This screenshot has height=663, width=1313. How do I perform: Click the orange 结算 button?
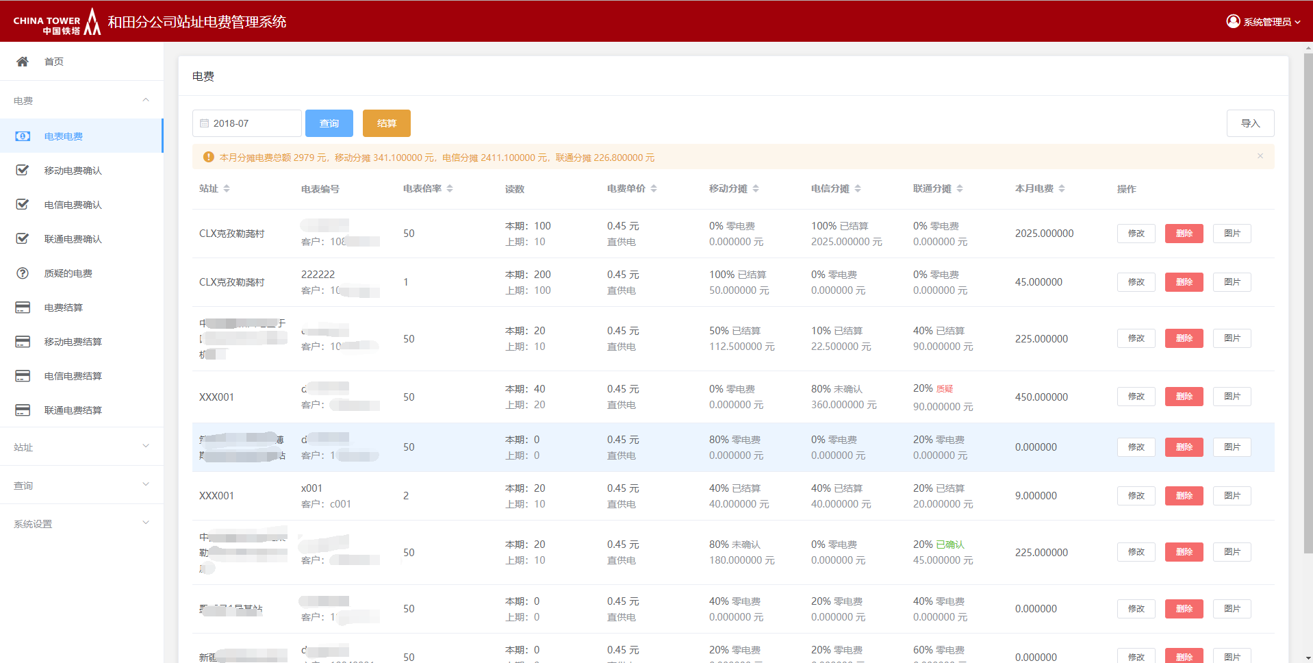coord(386,123)
